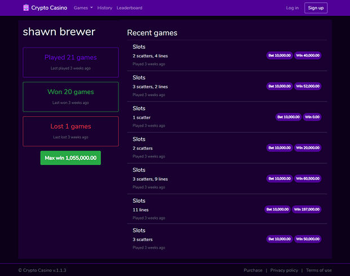350x276 pixels.
Task: Open the Purchase footer link
Action: [253, 270]
